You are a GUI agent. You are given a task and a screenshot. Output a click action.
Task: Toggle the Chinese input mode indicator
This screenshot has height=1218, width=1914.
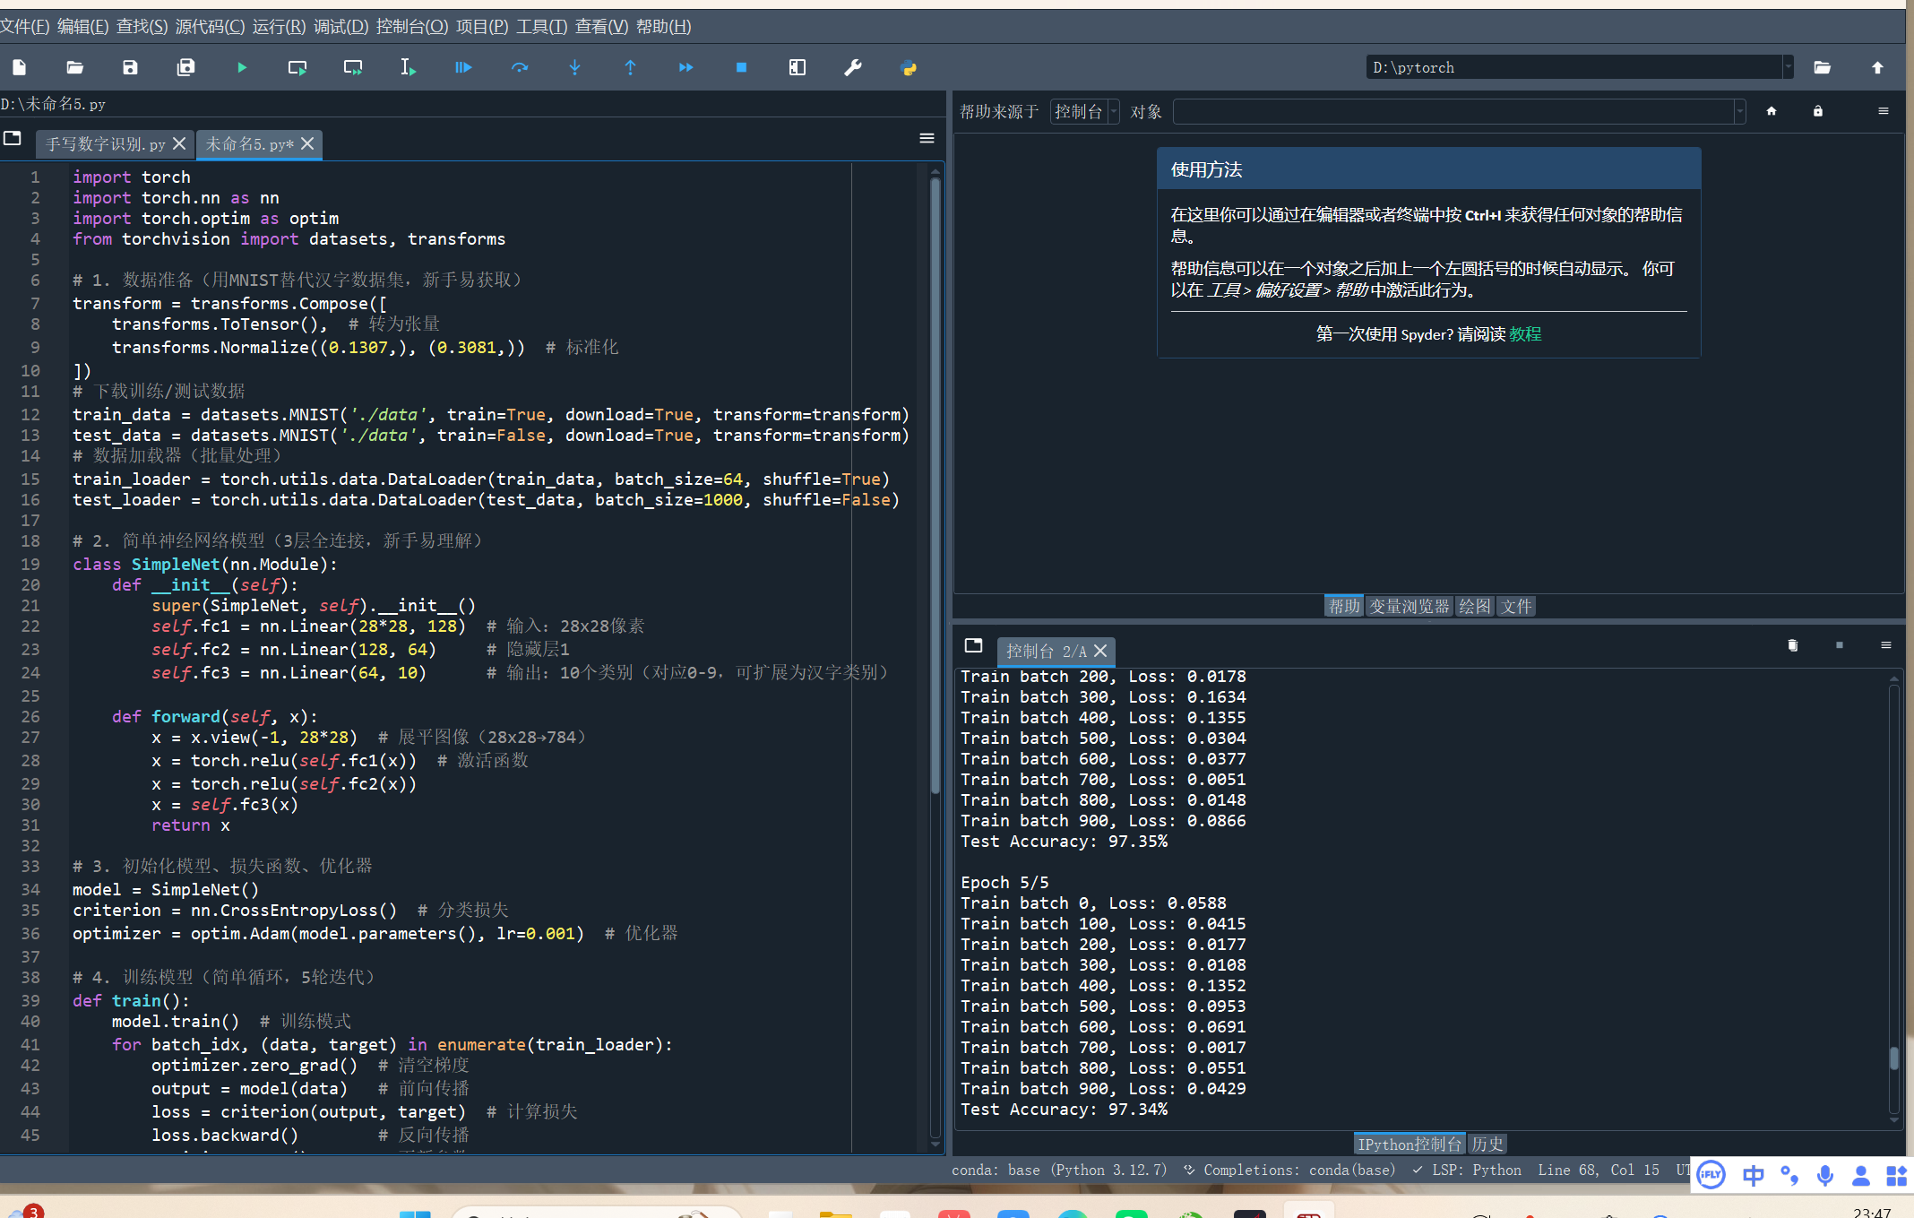1754,1175
